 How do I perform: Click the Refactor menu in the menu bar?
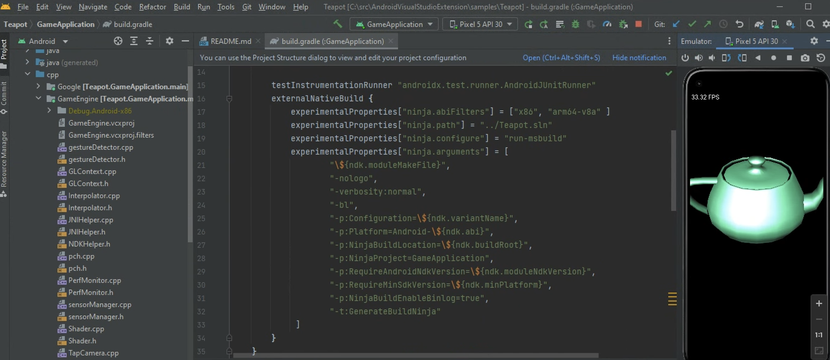[153, 6]
